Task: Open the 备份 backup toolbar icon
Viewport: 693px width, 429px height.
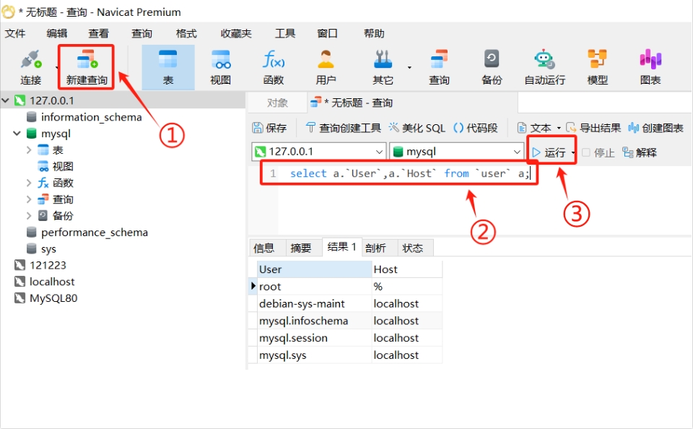Action: 492,67
